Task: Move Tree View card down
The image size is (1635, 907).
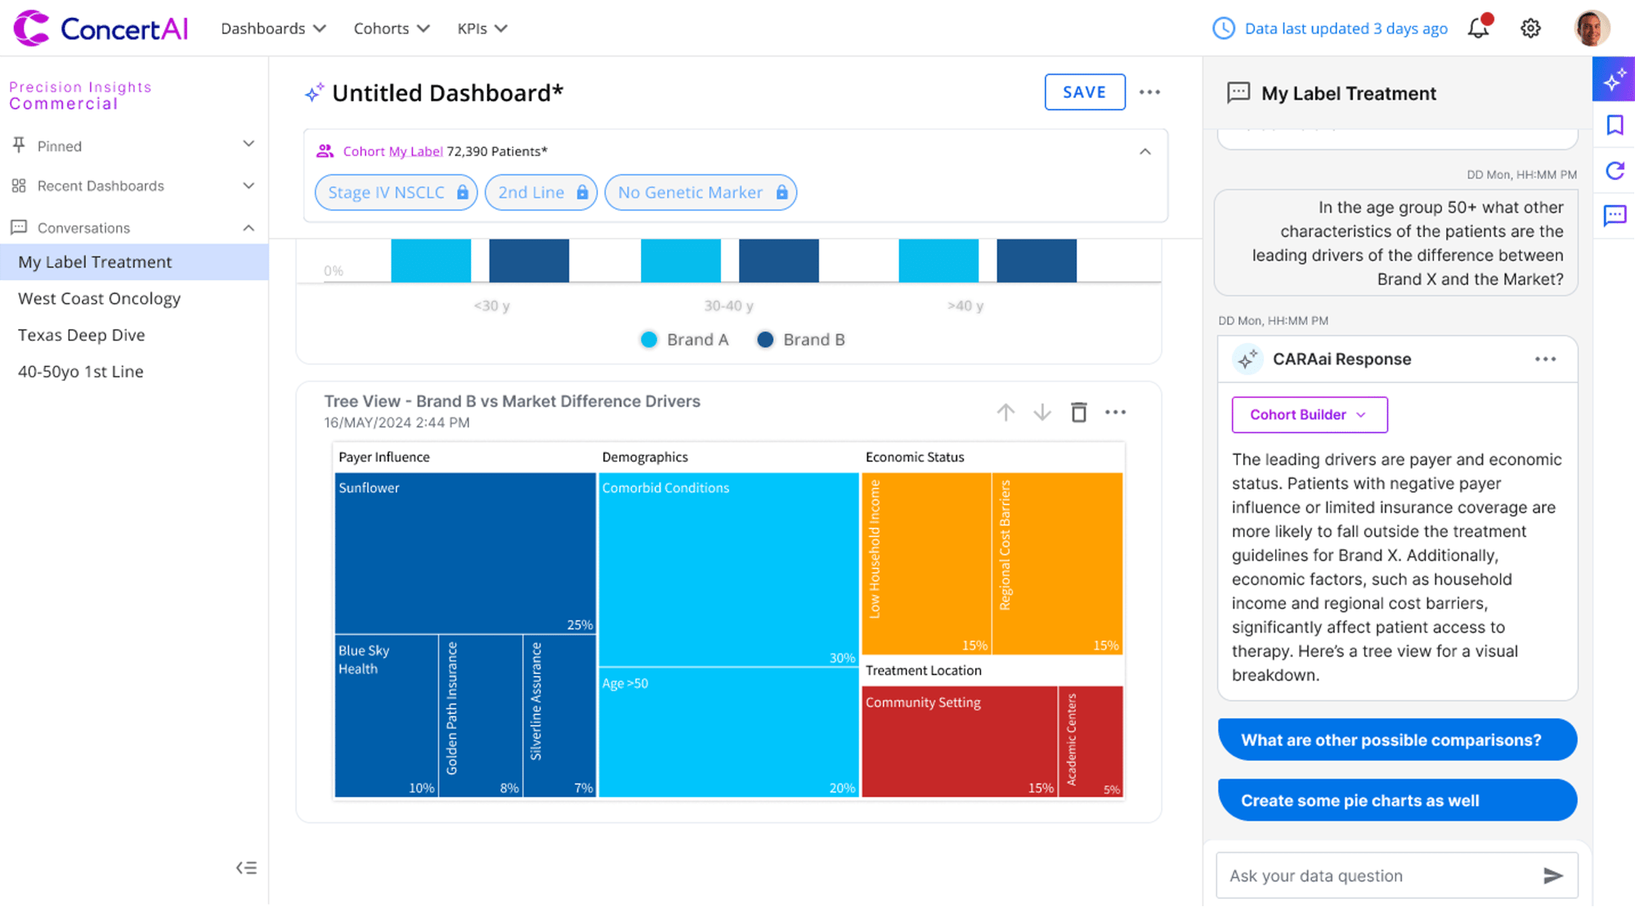Action: click(x=1041, y=413)
